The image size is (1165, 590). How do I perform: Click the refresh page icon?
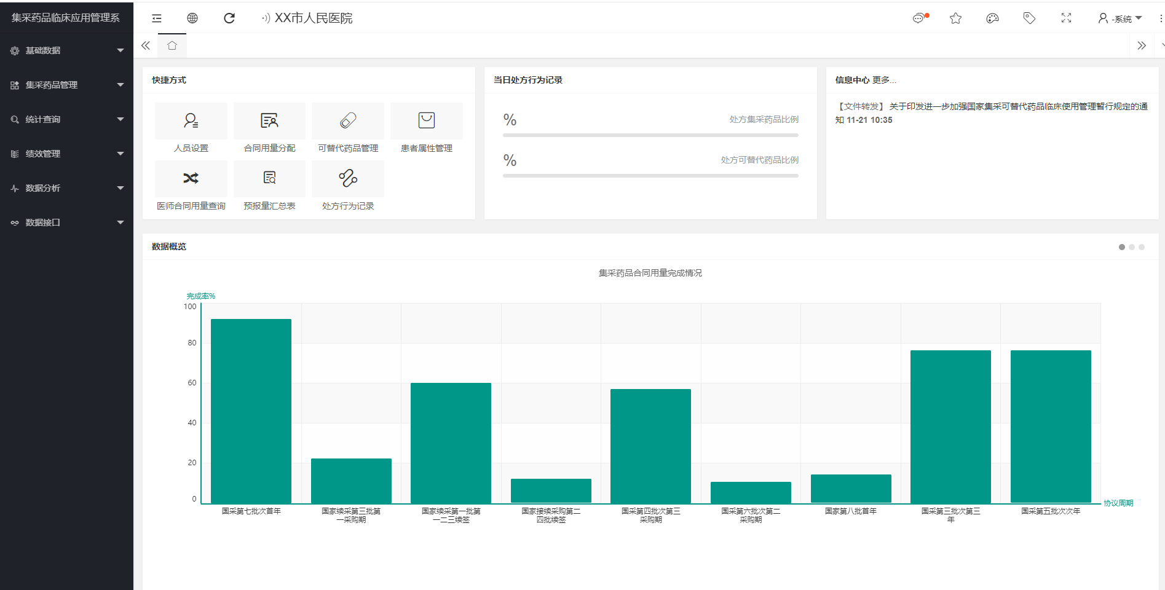pyautogui.click(x=229, y=18)
